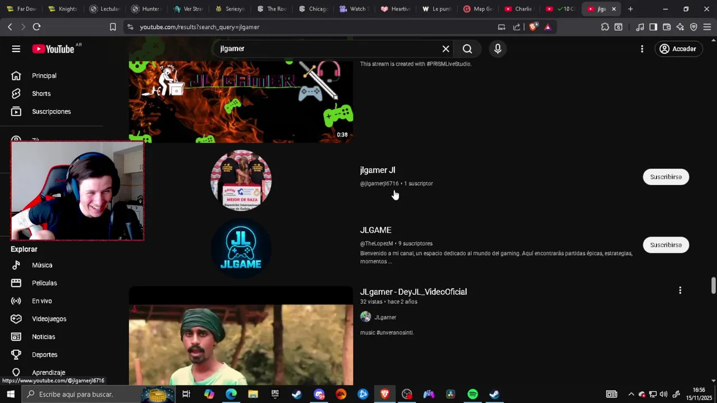Play the DeyJL_VideoOficial video thumbnail

(x=241, y=336)
